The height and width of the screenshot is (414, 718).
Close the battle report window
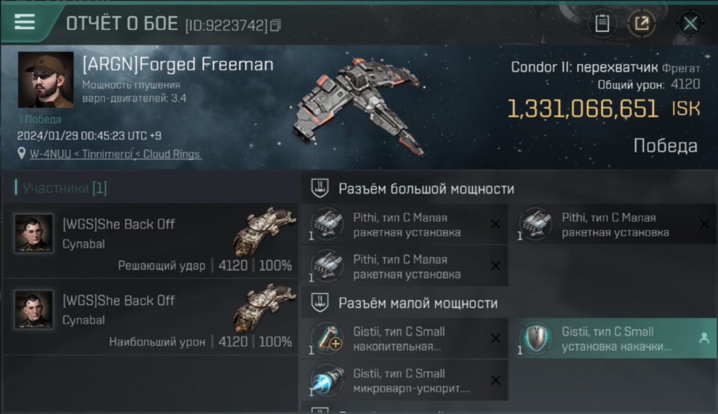(690, 23)
